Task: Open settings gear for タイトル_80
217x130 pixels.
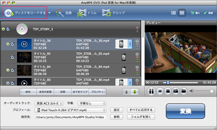Action: click(137, 80)
